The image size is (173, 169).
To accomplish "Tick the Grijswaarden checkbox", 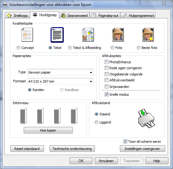I will [106, 87].
